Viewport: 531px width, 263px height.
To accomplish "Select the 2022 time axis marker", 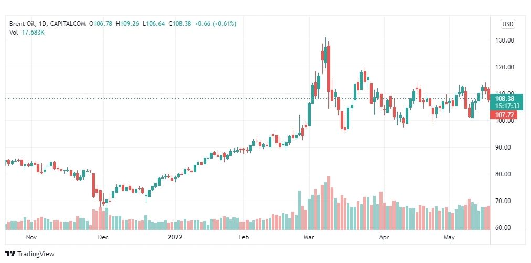I will 175,237.
